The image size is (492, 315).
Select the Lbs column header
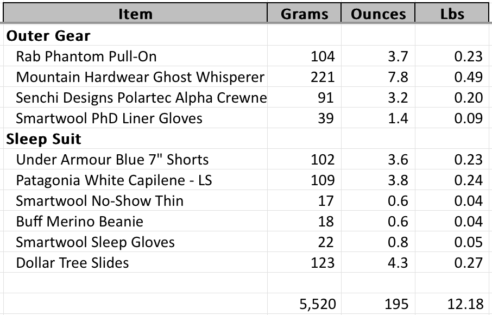coord(453,14)
